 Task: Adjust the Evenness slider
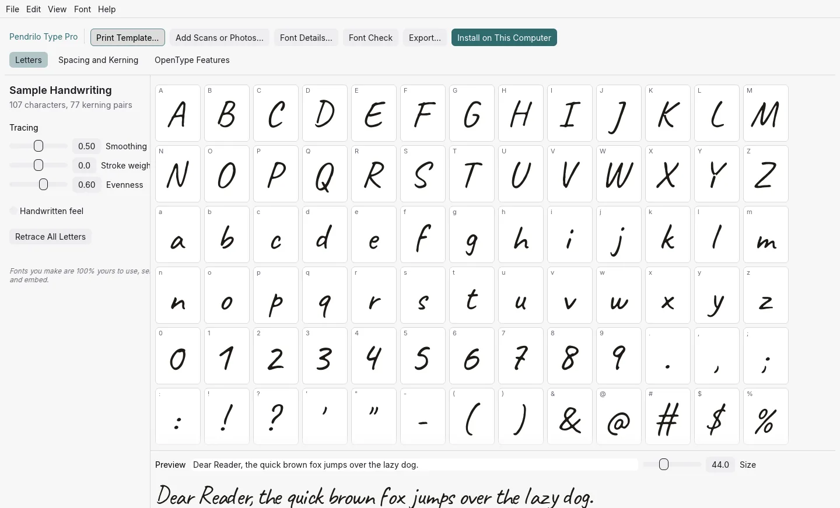[x=38, y=184]
